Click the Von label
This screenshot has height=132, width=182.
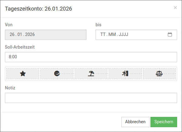tap(9, 25)
